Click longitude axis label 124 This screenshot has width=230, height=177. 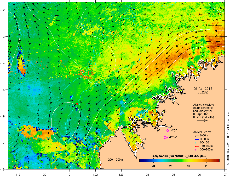147,175
